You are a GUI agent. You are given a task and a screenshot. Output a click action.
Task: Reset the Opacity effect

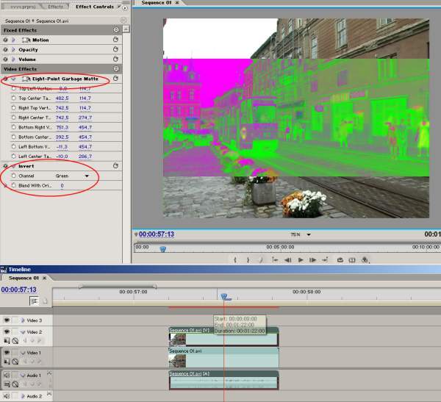pyautogui.click(x=115, y=49)
